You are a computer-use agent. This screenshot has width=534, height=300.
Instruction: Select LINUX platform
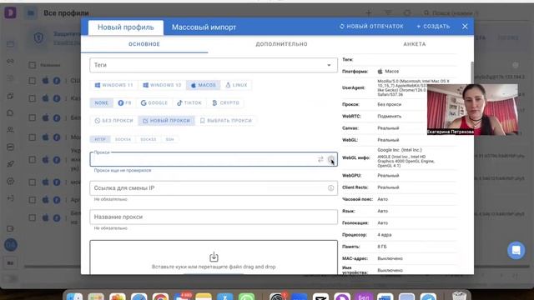[236, 85]
